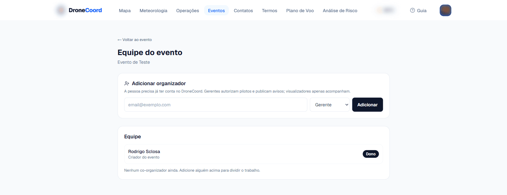Click the Equipe section heading
The height and width of the screenshot is (195, 507).
[133, 137]
